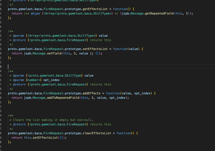Click the 'function(value)' keyword in the setEffectsList line
Image resolution: width=215 pixels, height=151 pixels.
[126, 49]
